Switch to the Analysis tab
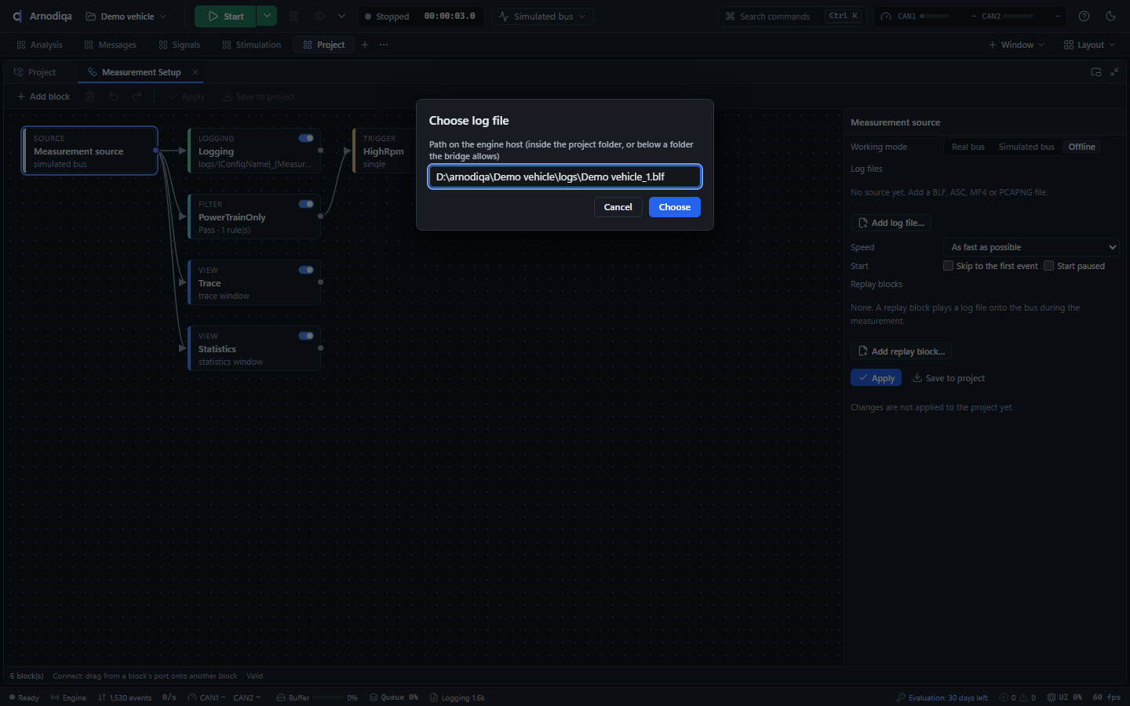This screenshot has height=706, width=1130. pos(39,45)
